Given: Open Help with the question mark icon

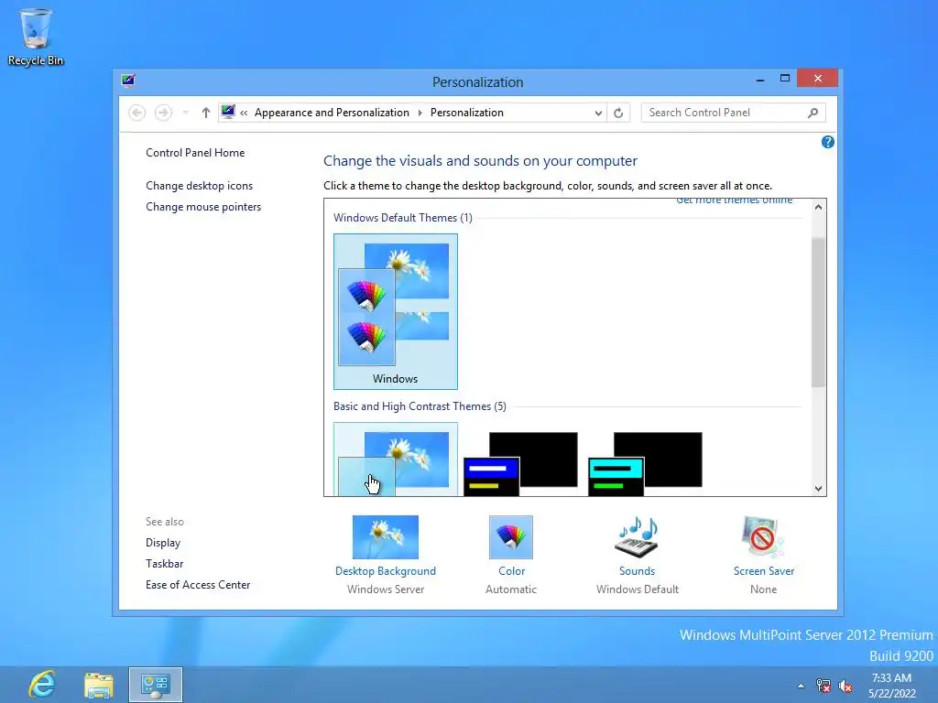Looking at the screenshot, I should pyautogui.click(x=828, y=142).
